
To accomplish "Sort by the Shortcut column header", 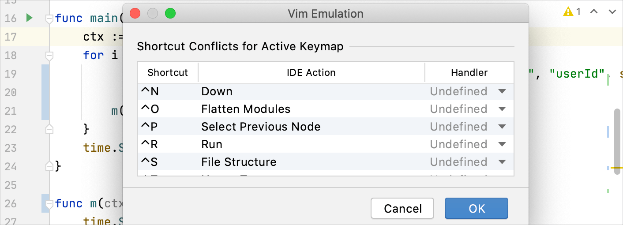I will pos(168,72).
